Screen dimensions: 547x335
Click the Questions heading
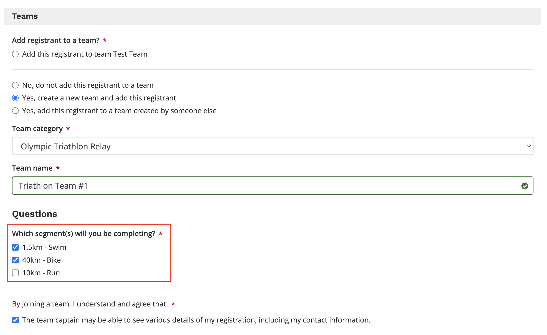(x=35, y=214)
